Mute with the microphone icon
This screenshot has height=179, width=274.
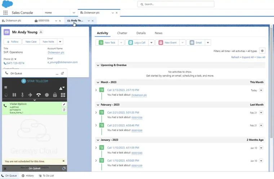click(x=22, y=95)
